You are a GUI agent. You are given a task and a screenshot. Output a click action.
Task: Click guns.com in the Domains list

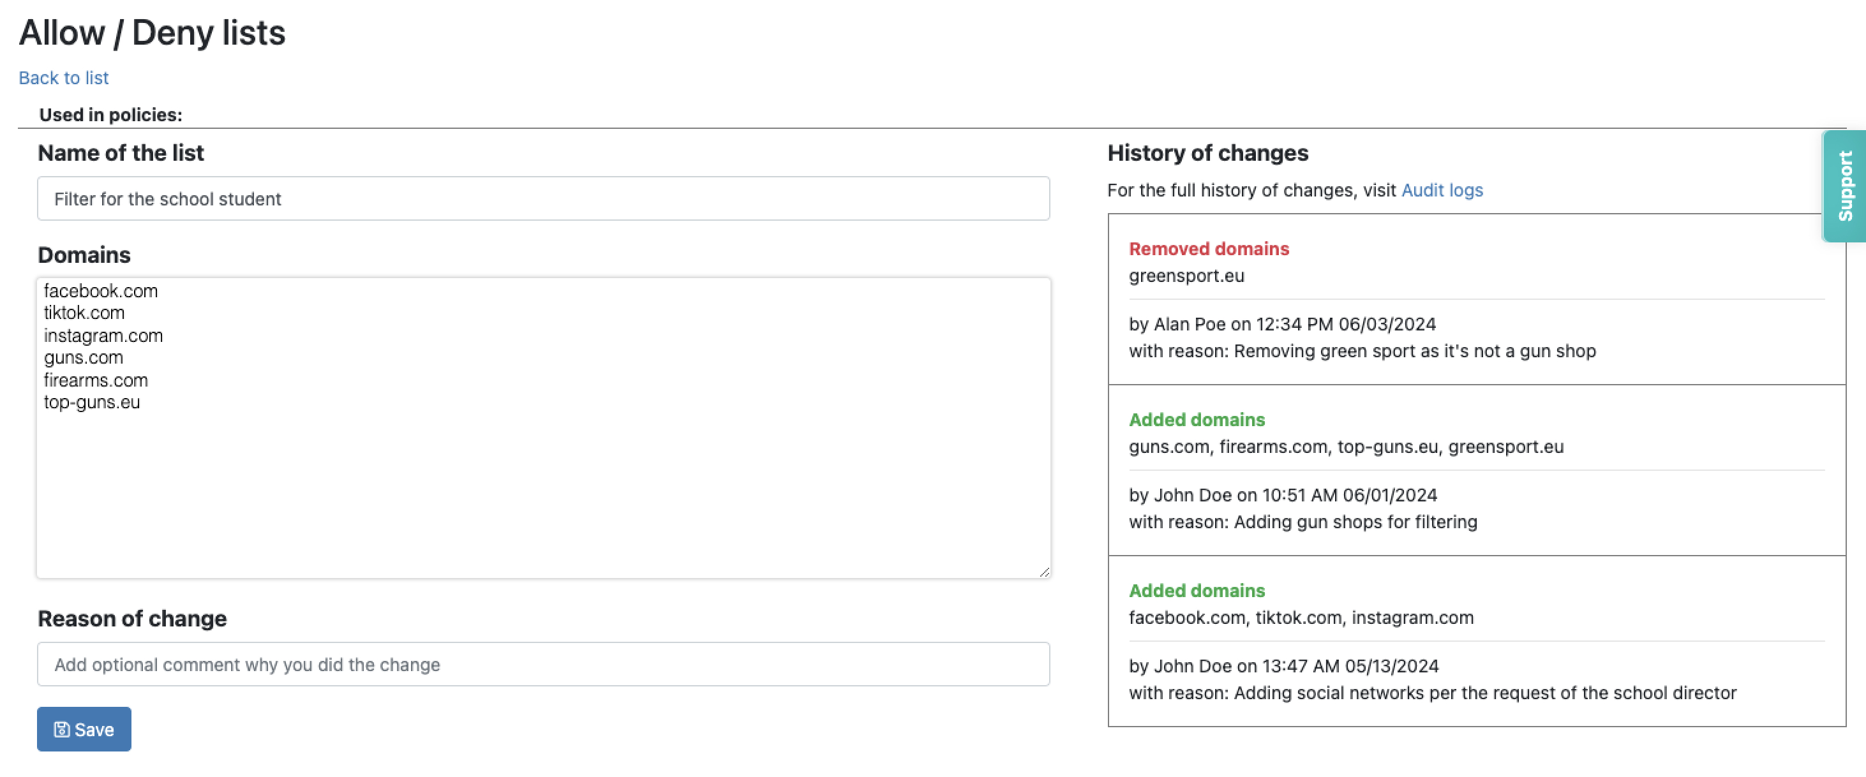84,358
